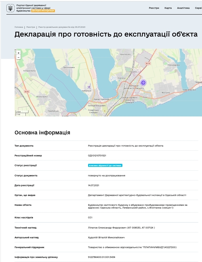Open the Реєстри menu item
This screenshot has width=202, height=262.
[x=154, y=8]
